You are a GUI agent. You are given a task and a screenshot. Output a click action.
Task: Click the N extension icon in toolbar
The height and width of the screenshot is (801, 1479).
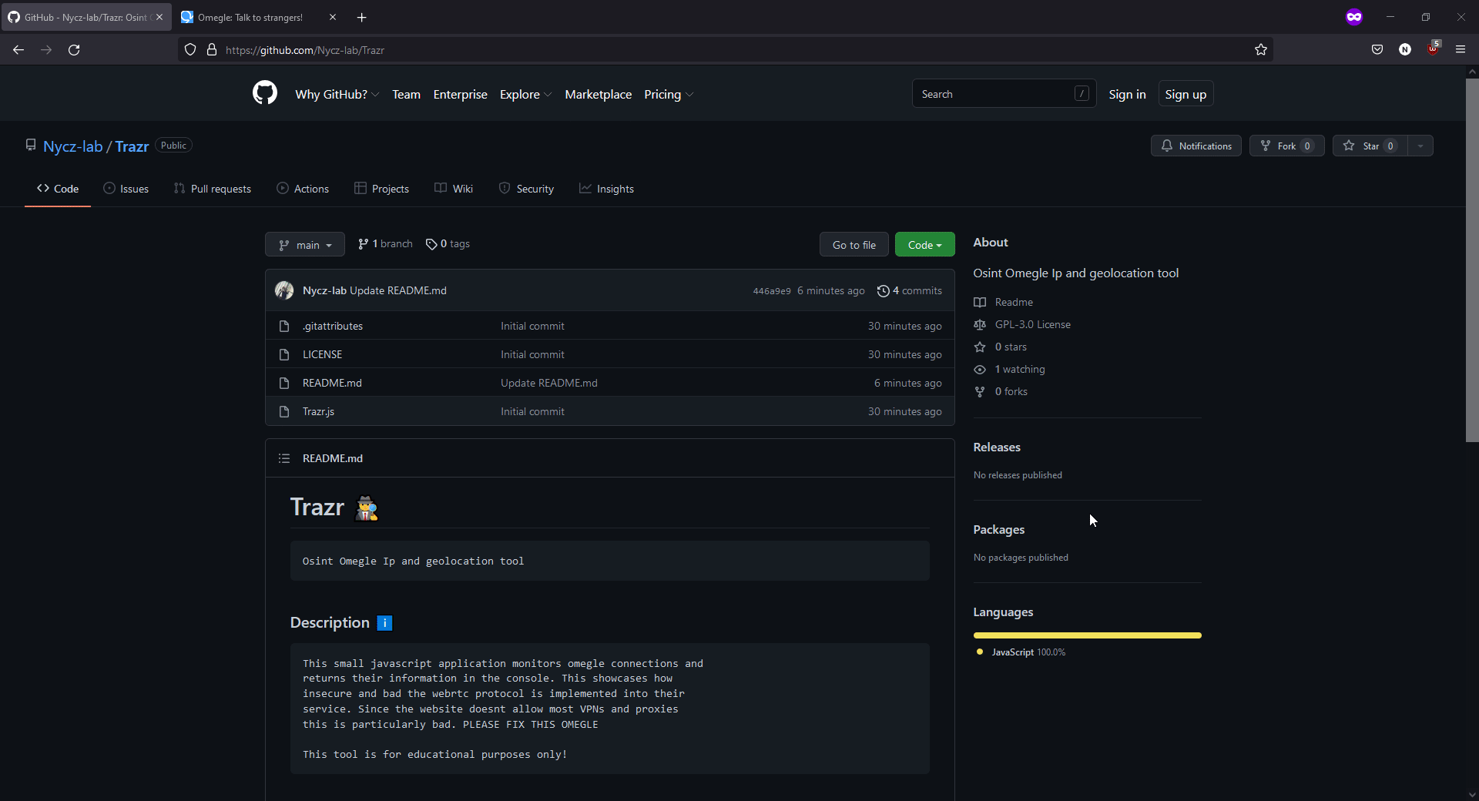pos(1405,49)
